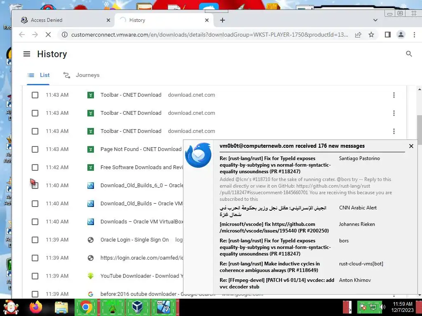Check the Download_Old_Builds_6_0 entry box
The width and height of the screenshot is (422, 316).
click(35, 186)
